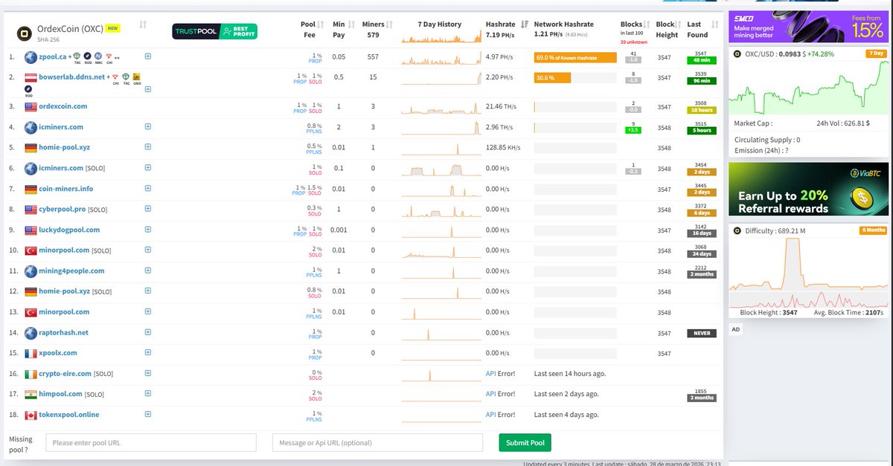Expand details for the himpool.com row
The width and height of the screenshot is (893, 466).
(x=147, y=394)
